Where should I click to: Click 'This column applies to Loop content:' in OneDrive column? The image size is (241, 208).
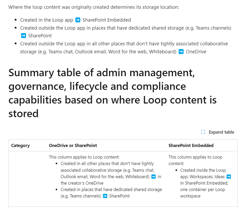84,157
